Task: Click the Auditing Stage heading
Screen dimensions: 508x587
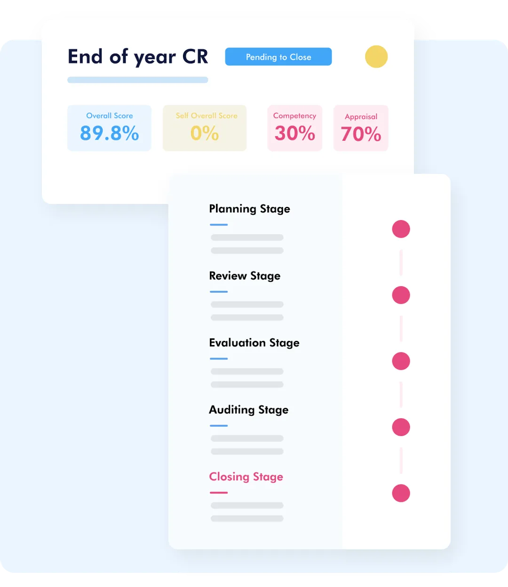Action: (x=248, y=410)
